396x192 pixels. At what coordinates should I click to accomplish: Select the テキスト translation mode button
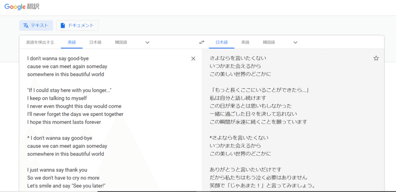(x=36, y=26)
